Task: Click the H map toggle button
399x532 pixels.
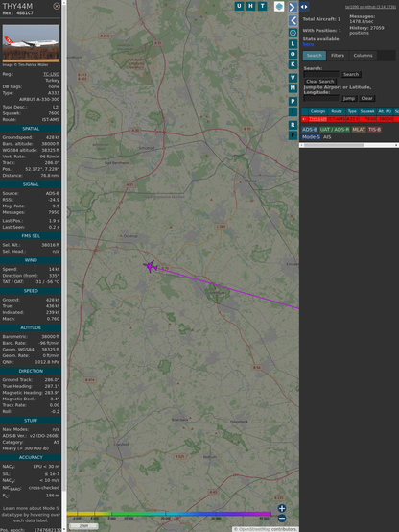Action: pos(250,6)
